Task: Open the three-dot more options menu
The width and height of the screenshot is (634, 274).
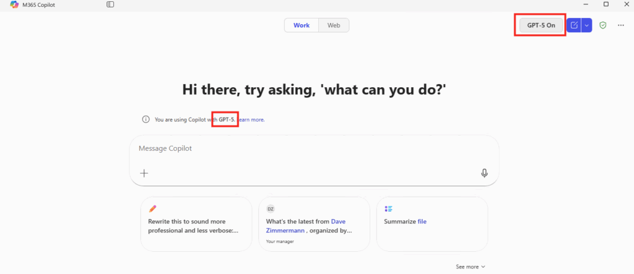Action: pyautogui.click(x=620, y=25)
